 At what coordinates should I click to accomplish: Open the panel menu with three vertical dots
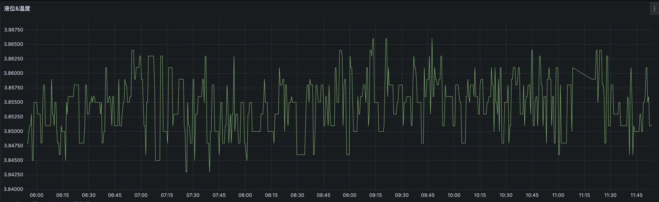click(x=654, y=9)
